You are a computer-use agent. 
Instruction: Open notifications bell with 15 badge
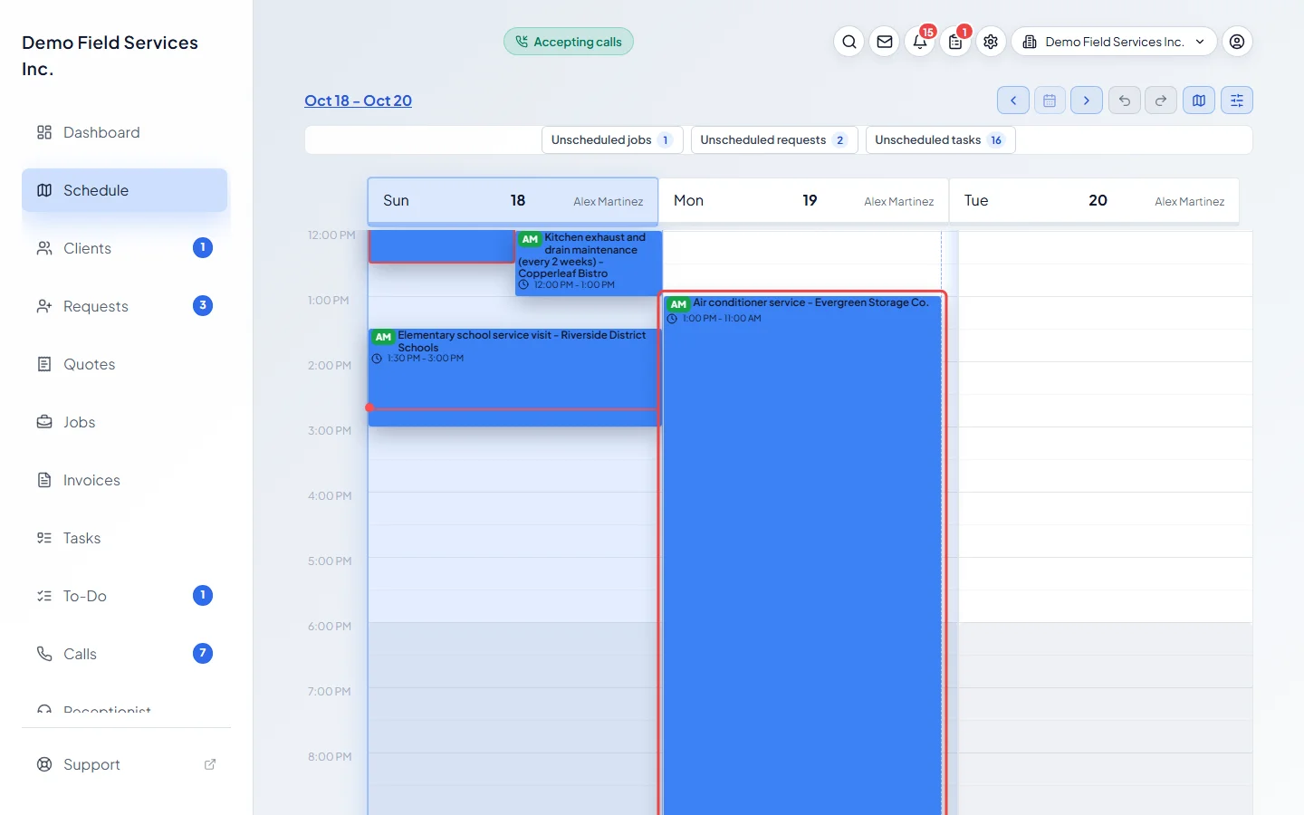pyautogui.click(x=920, y=42)
